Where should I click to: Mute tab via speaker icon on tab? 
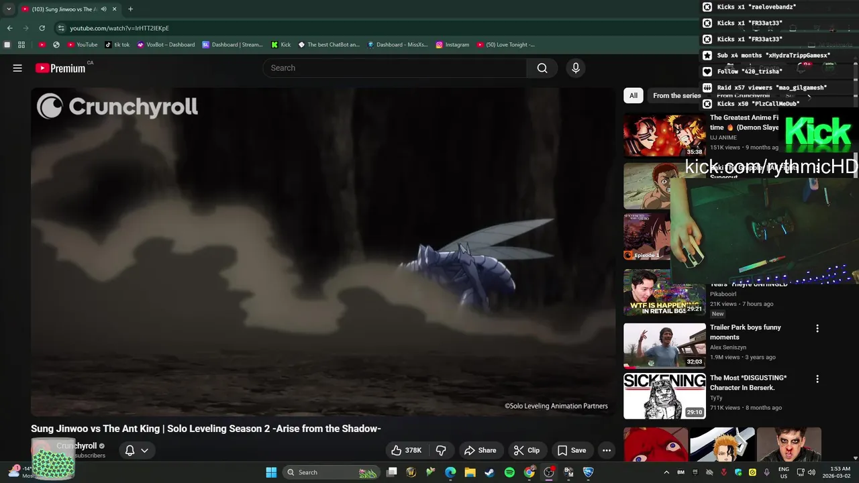coord(103,9)
